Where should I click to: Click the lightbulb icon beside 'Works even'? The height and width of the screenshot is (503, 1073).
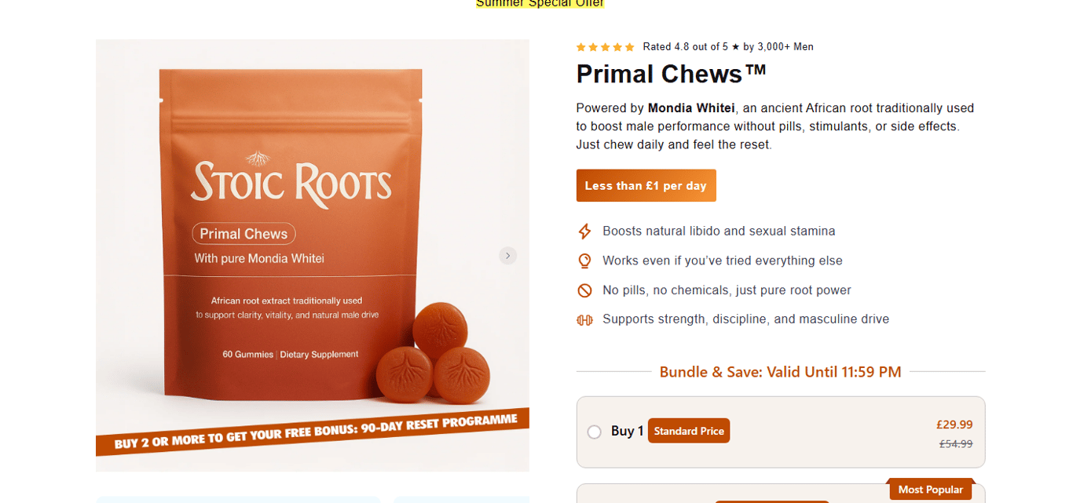tap(584, 261)
